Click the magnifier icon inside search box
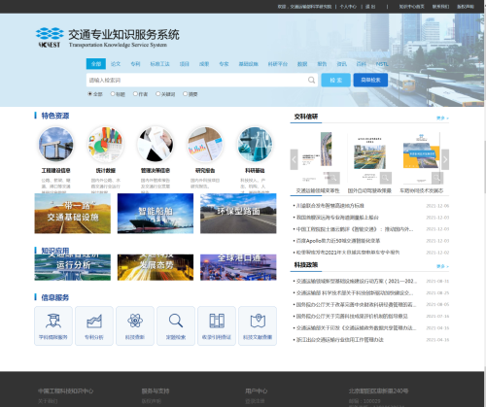This screenshot has height=407, width=486. coord(311,80)
